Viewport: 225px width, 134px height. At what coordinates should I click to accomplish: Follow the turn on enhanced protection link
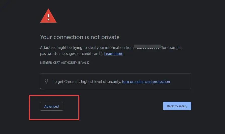146,82
